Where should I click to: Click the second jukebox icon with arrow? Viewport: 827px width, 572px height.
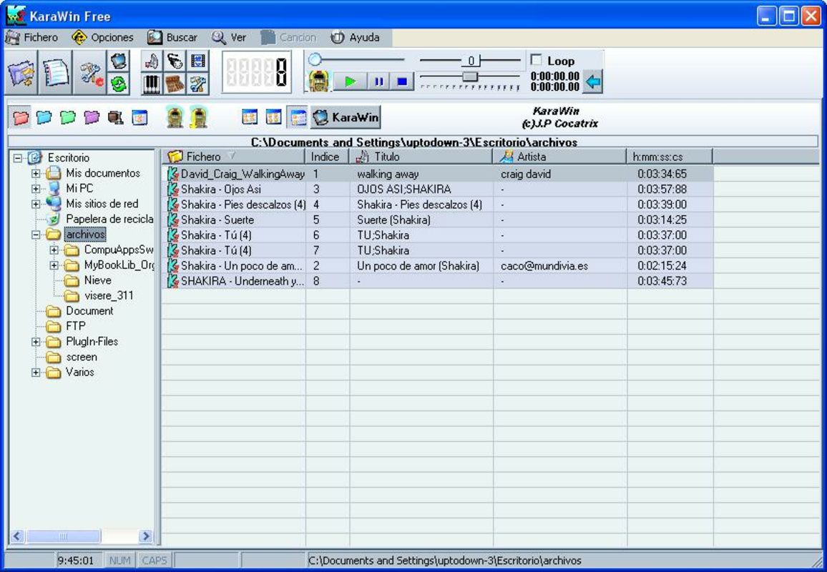pyautogui.click(x=198, y=117)
